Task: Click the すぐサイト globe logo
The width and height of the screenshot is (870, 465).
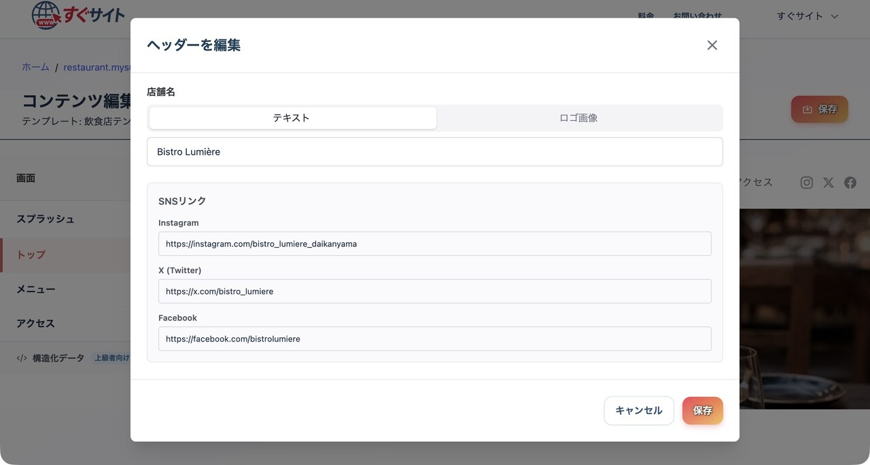Action: 46,15
